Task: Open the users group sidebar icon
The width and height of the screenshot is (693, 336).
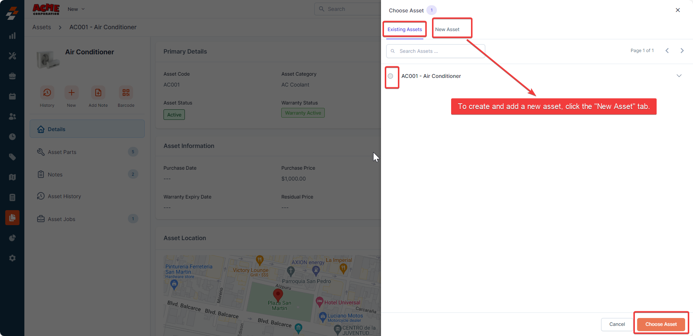Action: tap(12, 116)
